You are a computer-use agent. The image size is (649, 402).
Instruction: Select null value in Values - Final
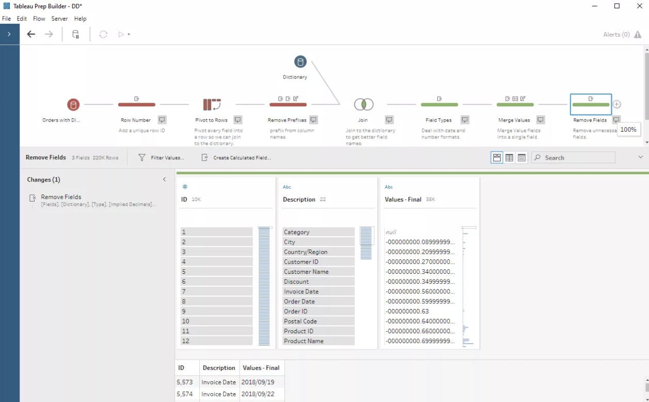(420, 232)
